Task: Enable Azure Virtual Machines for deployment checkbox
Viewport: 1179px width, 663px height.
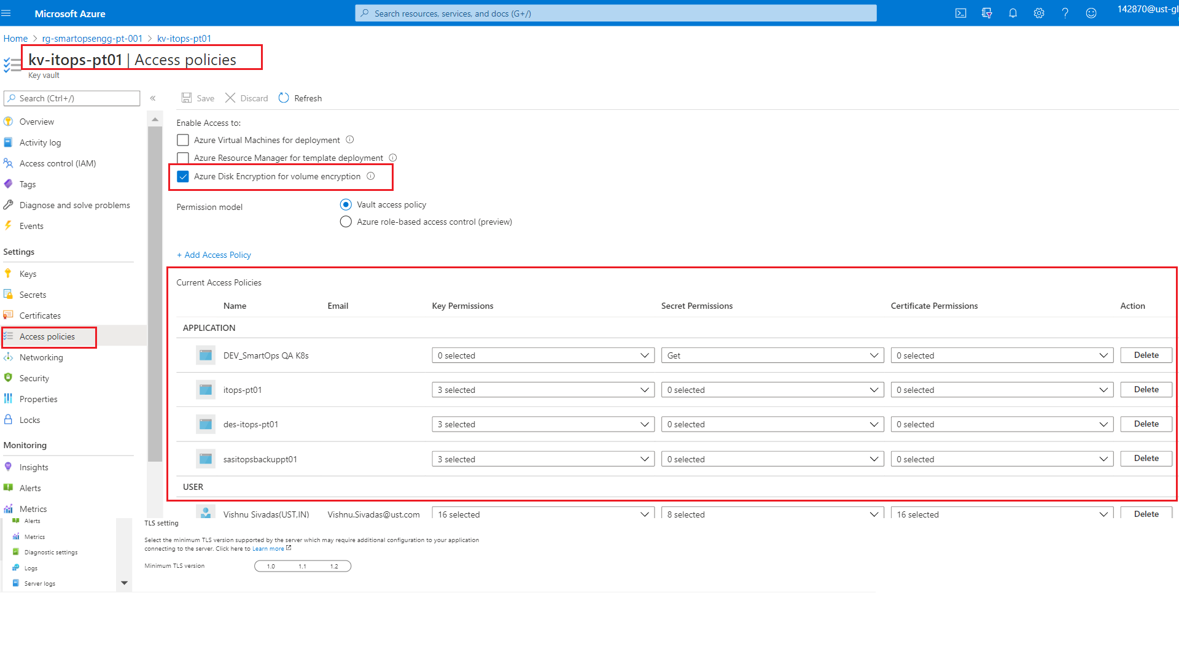Action: point(183,140)
